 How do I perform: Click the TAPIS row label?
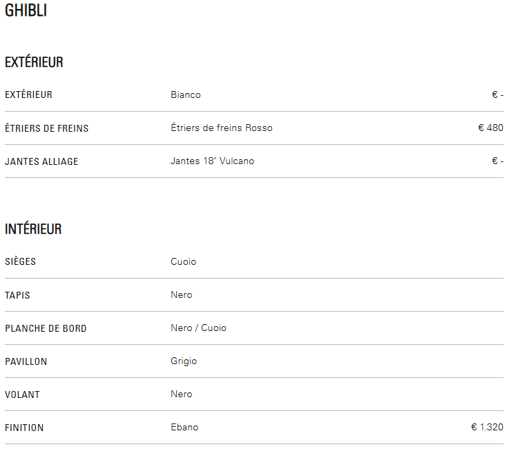(17, 295)
